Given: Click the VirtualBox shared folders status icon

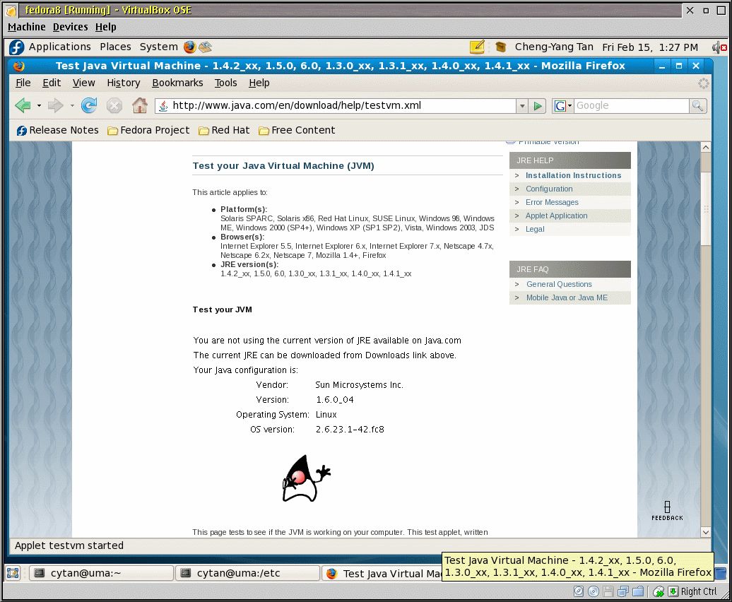Looking at the screenshot, I should pyautogui.click(x=638, y=591).
